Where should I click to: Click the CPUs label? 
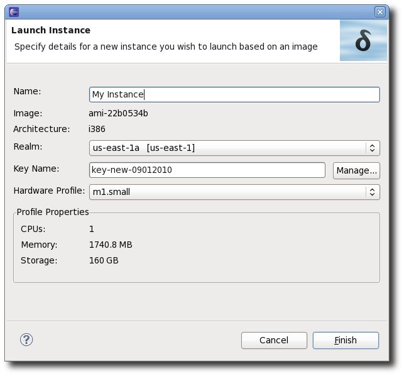click(x=33, y=229)
